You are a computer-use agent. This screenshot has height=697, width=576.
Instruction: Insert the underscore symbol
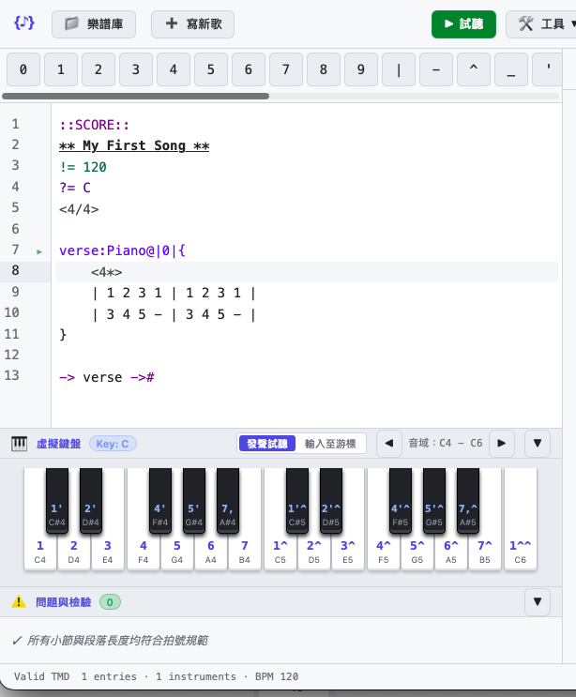[x=511, y=69]
